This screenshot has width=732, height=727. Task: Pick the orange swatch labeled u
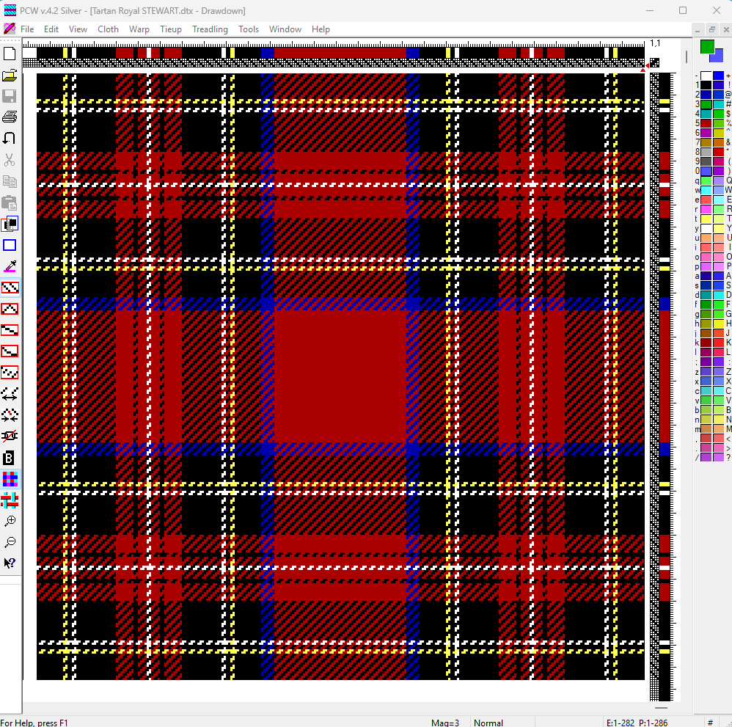click(706, 238)
